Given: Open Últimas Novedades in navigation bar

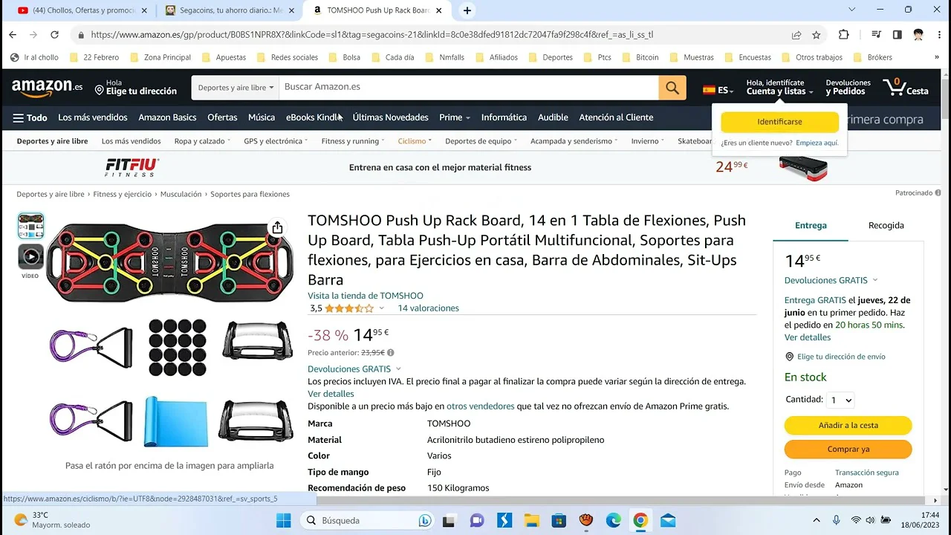Looking at the screenshot, I should point(390,117).
